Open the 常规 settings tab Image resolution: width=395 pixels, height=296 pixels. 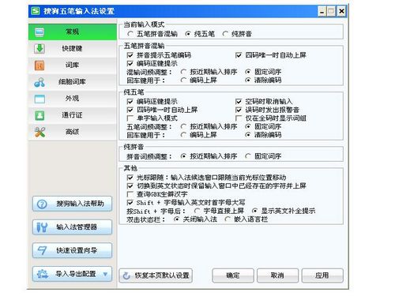73,32
